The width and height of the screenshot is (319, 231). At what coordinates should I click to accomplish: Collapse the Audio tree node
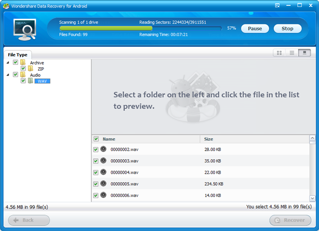[8, 75]
